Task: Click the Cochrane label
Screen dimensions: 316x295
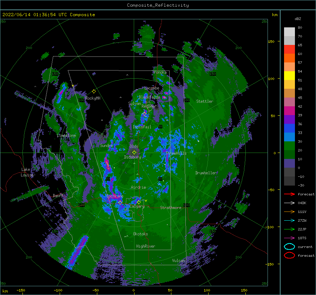Action: [x=115, y=196]
